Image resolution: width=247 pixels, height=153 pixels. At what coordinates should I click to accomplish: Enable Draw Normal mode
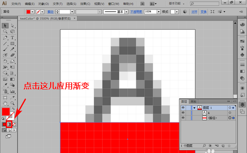[x=4, y=130]
